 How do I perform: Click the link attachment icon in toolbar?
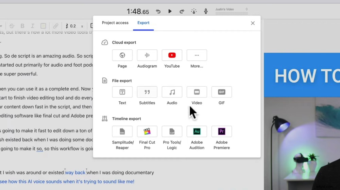point(55,26)
